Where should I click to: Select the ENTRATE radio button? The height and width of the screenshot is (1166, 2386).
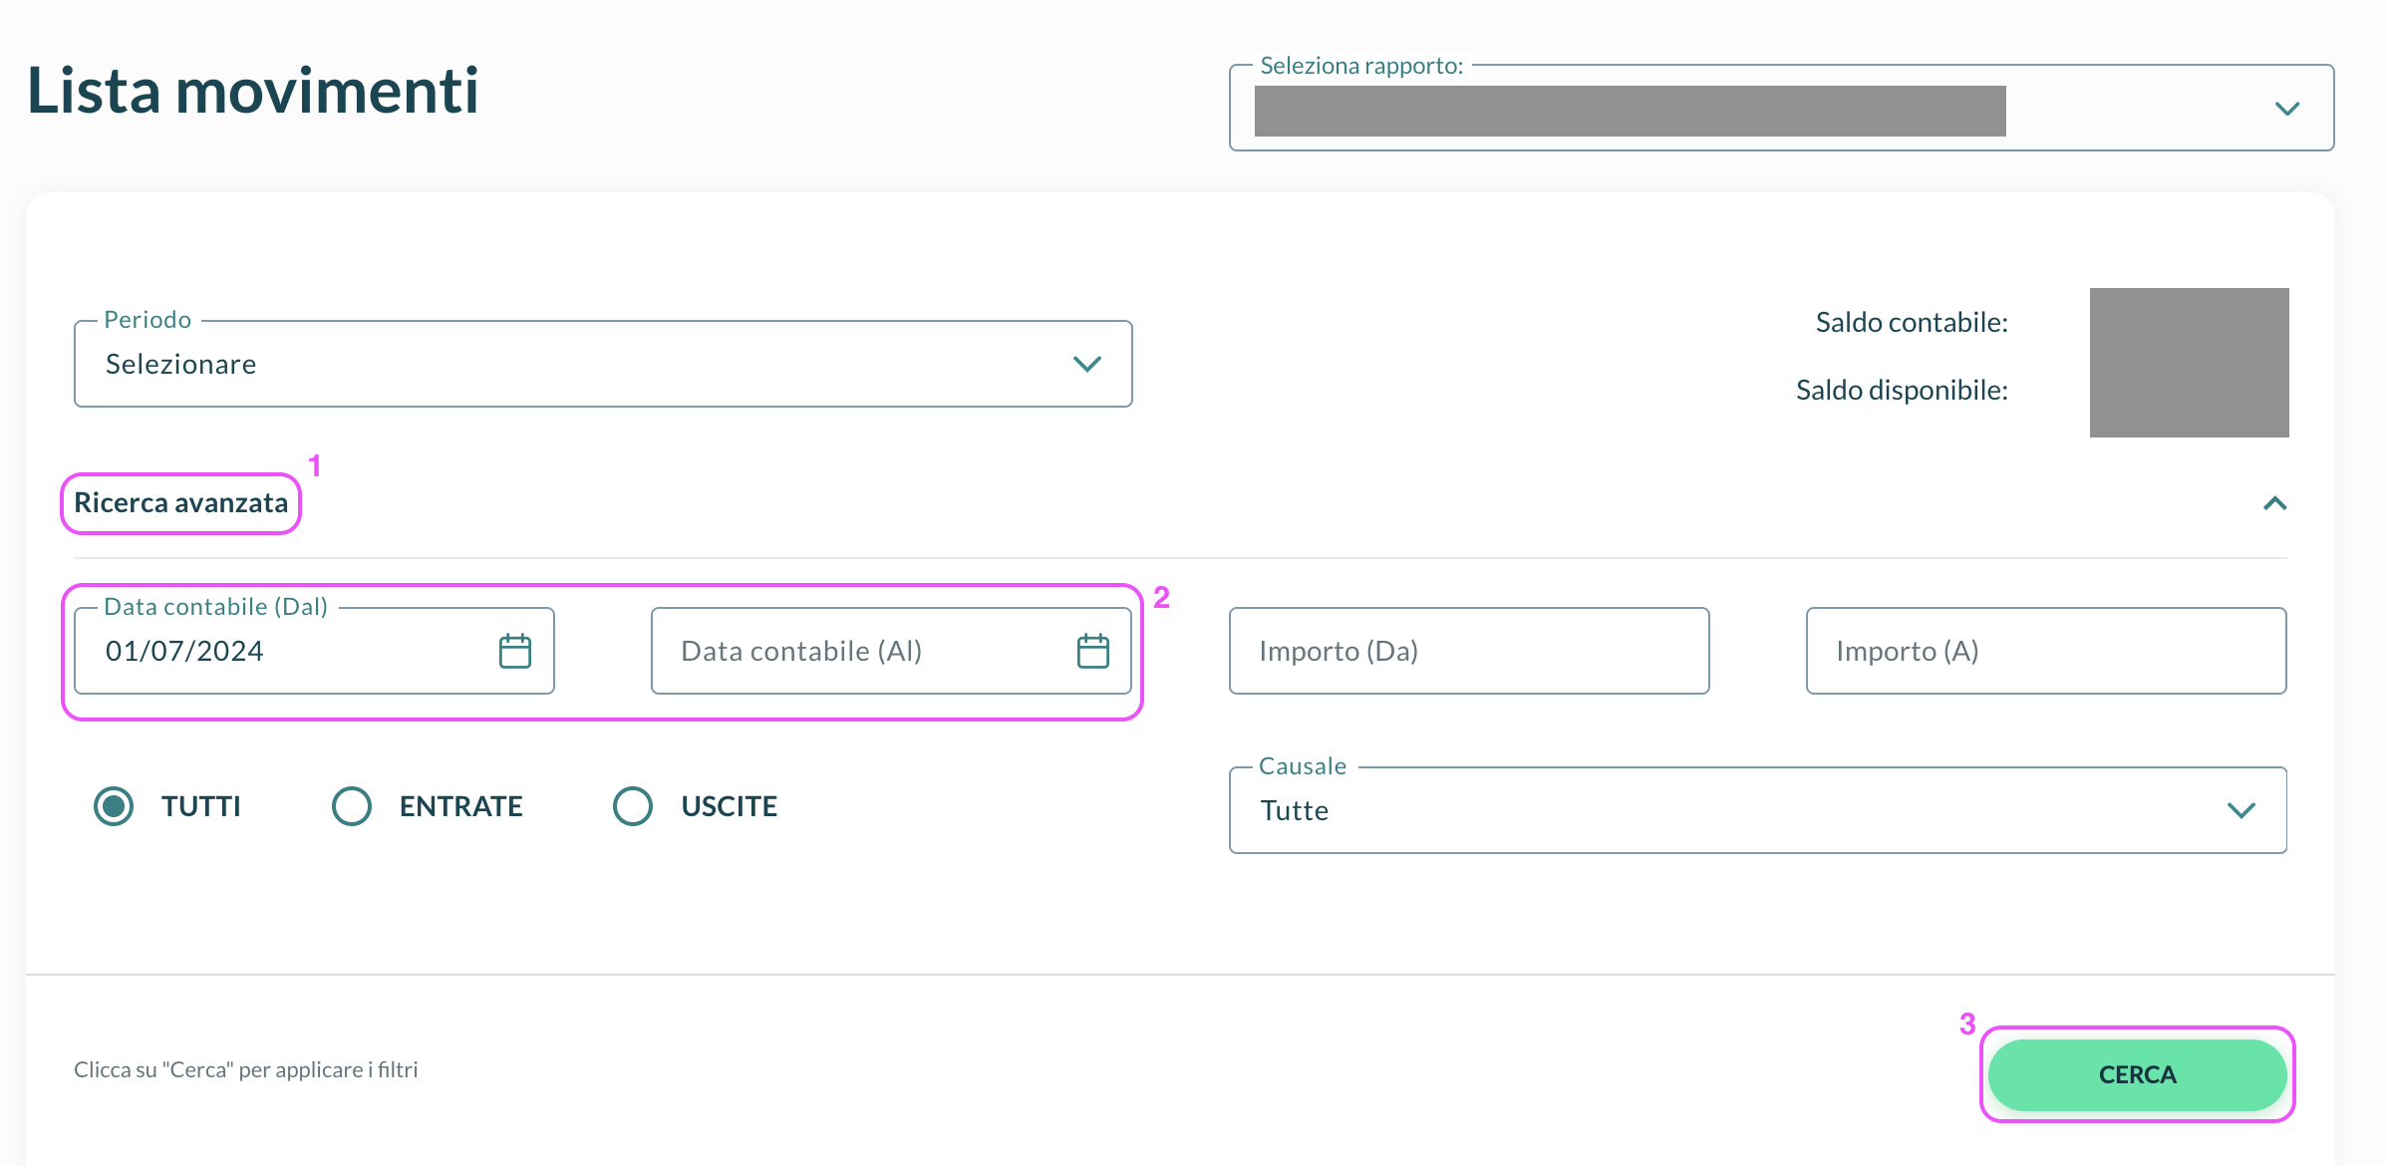[x=352, y=806]
